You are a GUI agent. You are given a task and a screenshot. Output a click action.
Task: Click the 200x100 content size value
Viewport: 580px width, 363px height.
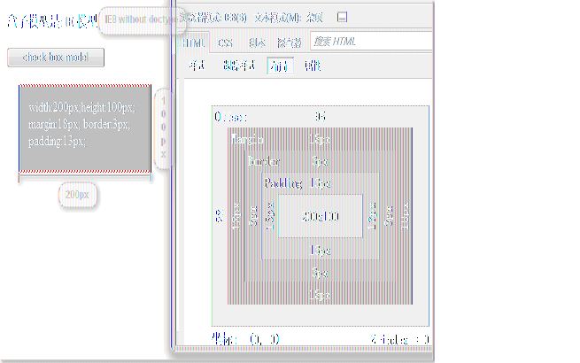[x=321, y=216]
